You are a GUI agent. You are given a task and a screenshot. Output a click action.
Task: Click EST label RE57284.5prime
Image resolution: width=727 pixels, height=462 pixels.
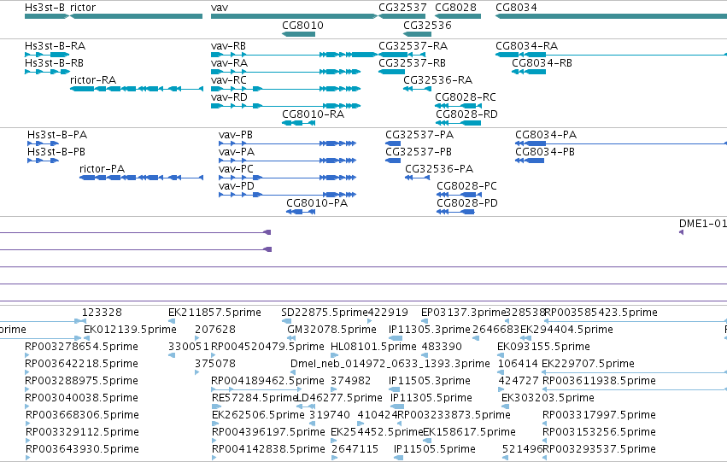click(255, 398)
